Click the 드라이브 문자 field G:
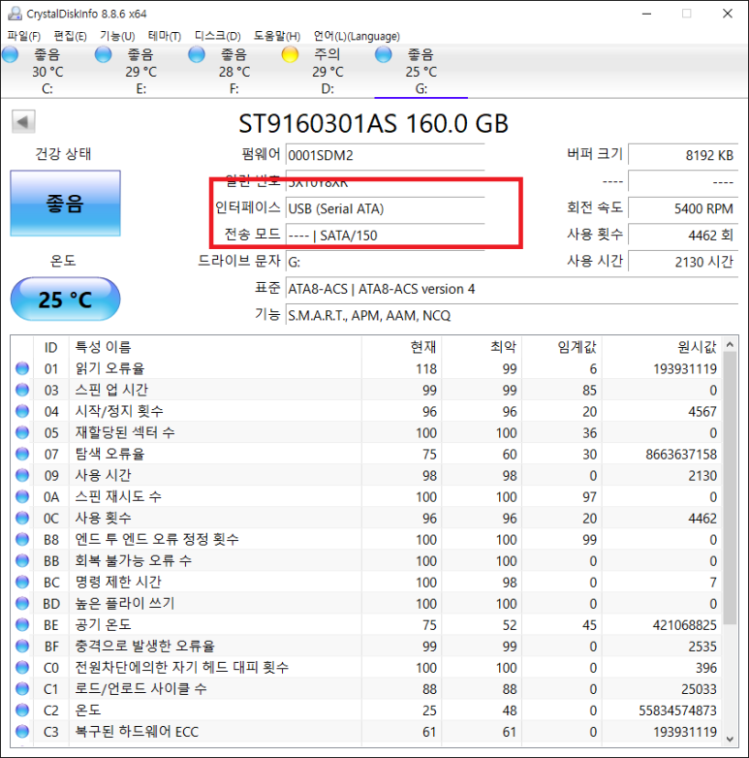The width and height of the screenshot is (749, 758). click(385, 262)
